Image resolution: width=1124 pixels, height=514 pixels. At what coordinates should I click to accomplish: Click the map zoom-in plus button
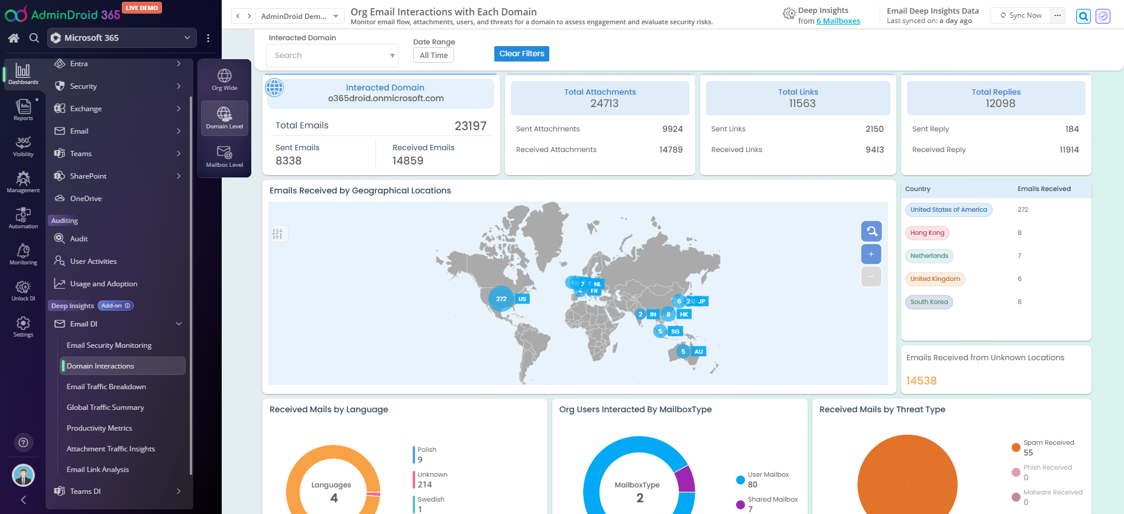pyautogui.click(x=871, y=254)
